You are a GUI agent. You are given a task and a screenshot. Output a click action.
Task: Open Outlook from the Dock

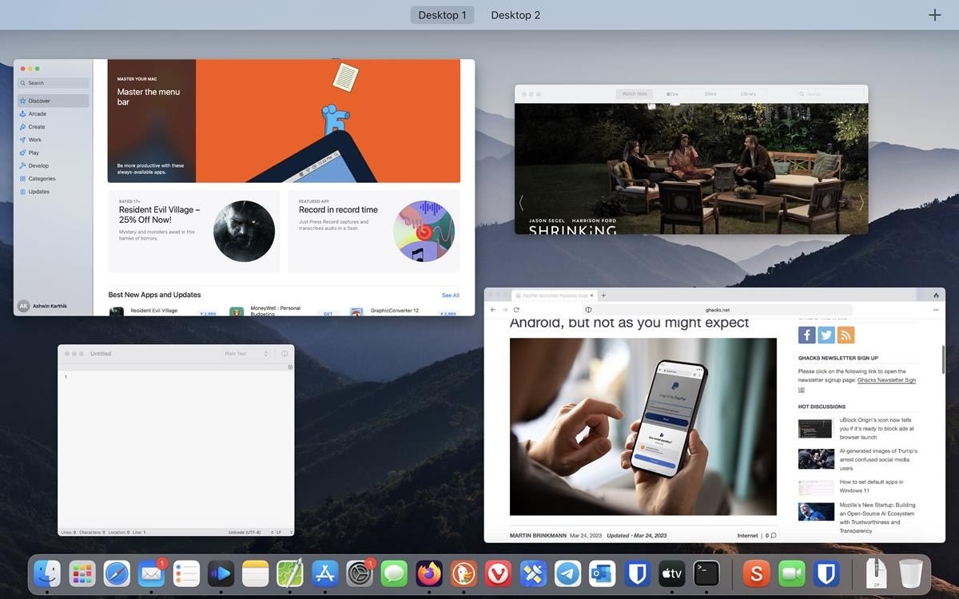point(603,573)
